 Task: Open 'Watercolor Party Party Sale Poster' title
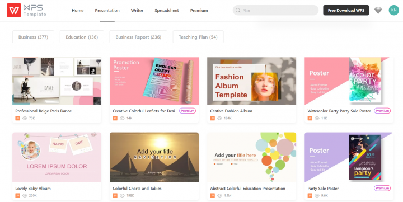339,111
